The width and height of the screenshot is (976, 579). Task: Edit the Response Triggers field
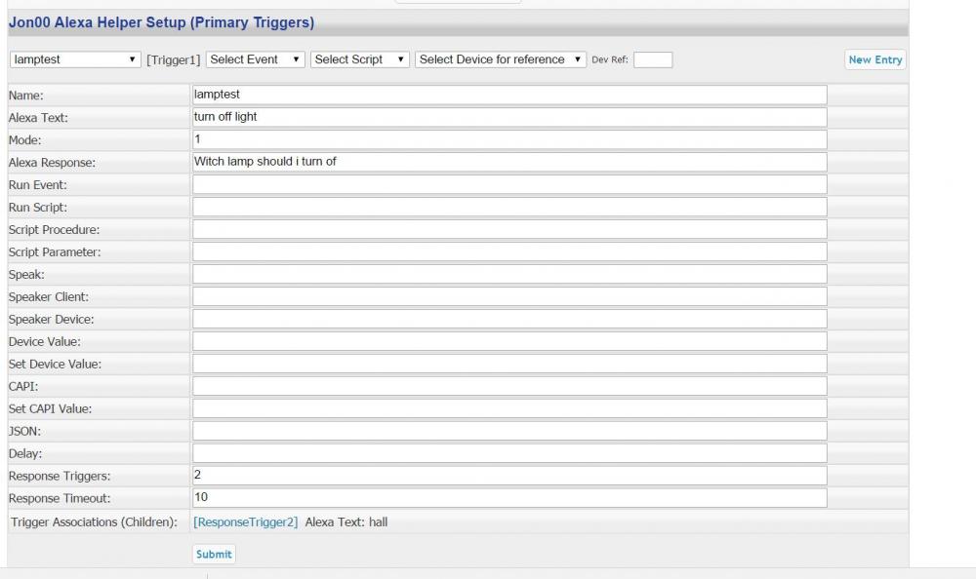[x=509, y=476]
